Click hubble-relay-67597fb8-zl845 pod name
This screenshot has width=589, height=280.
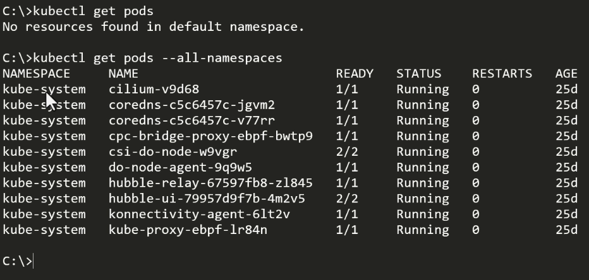click(x=210, y=183)
